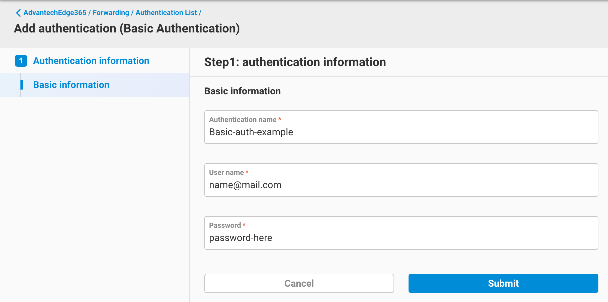Click the Basic information section heading
The image size is (608, 302).
click(x=242, y=91)
